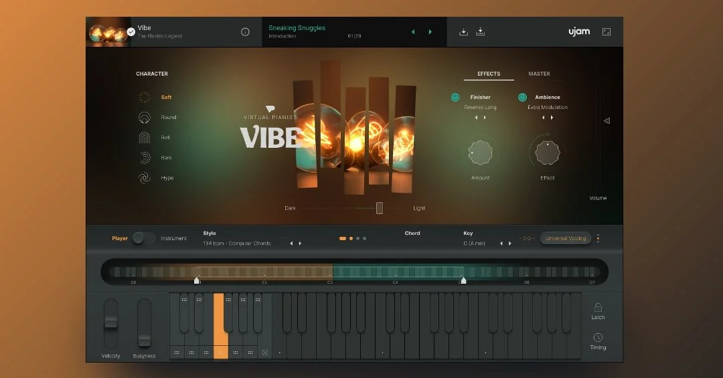Click the Latch label

tap(598, 318)
